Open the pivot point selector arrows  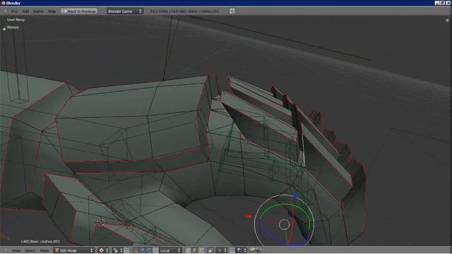point(121,250)
